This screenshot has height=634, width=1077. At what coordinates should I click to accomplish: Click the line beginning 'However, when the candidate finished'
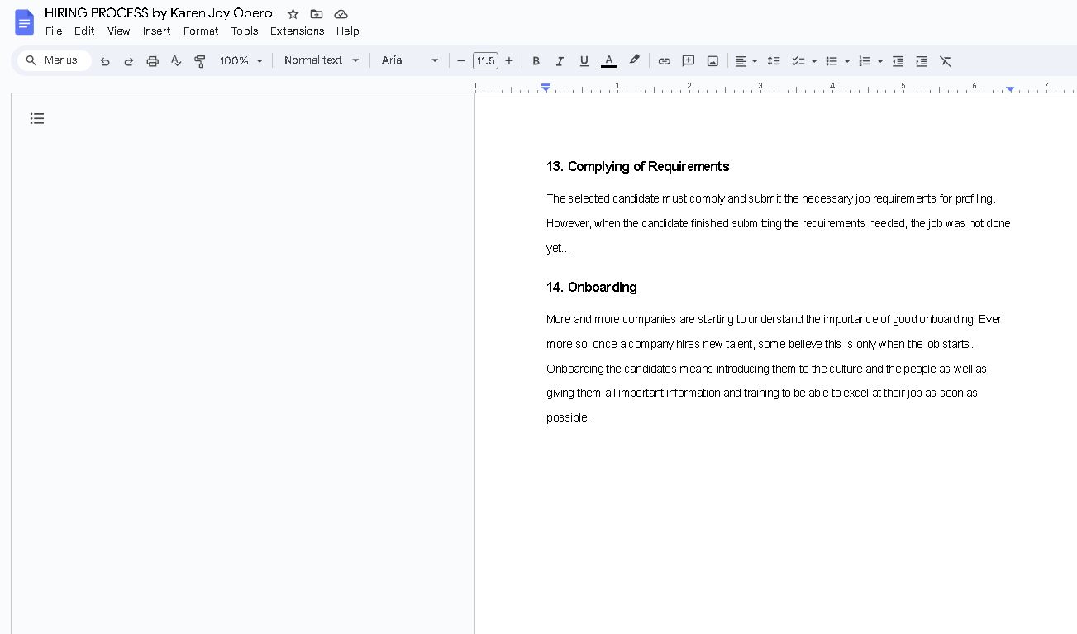(779, 223)
